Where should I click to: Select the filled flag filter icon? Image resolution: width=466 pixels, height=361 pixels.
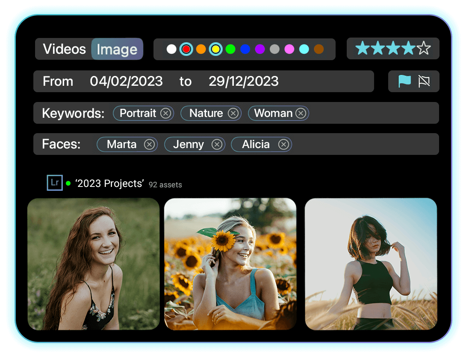pos(404,81)
